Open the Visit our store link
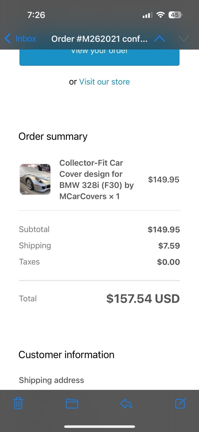199x432 pixels. click(x=104, y=82)
